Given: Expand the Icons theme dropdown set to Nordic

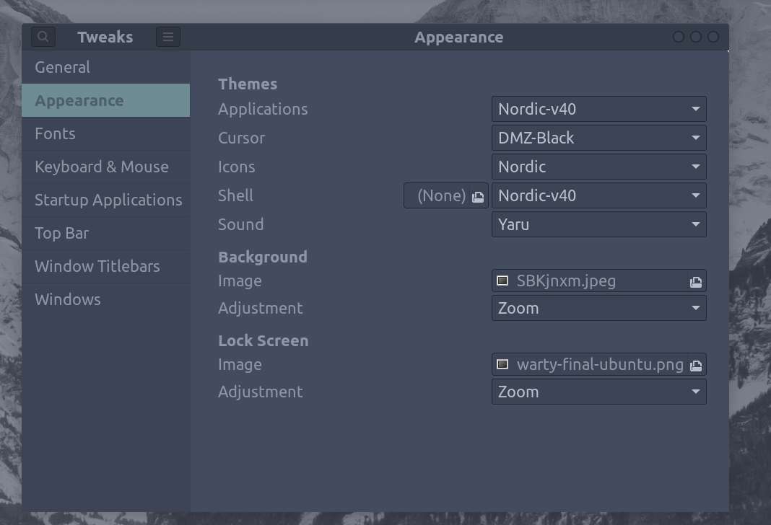Looking at the screenshot, I should click(x=598, y=167).
